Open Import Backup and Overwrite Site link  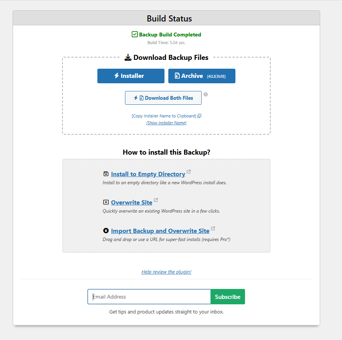pyautogui.click(x=160, y=231)
